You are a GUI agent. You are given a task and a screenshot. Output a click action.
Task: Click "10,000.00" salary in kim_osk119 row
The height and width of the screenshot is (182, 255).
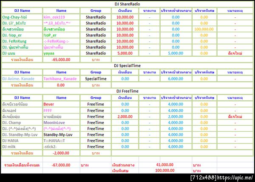tap(125, 17)
